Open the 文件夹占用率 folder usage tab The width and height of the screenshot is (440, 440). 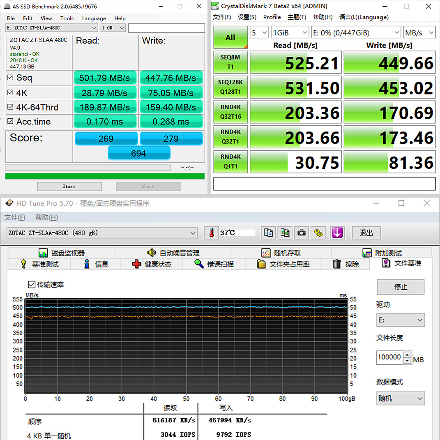[283, 264]
